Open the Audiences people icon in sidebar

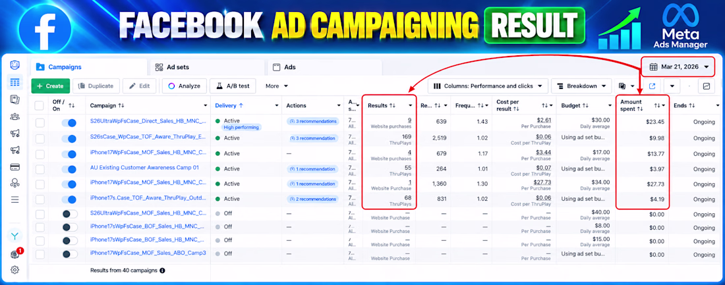coord(14,117)
